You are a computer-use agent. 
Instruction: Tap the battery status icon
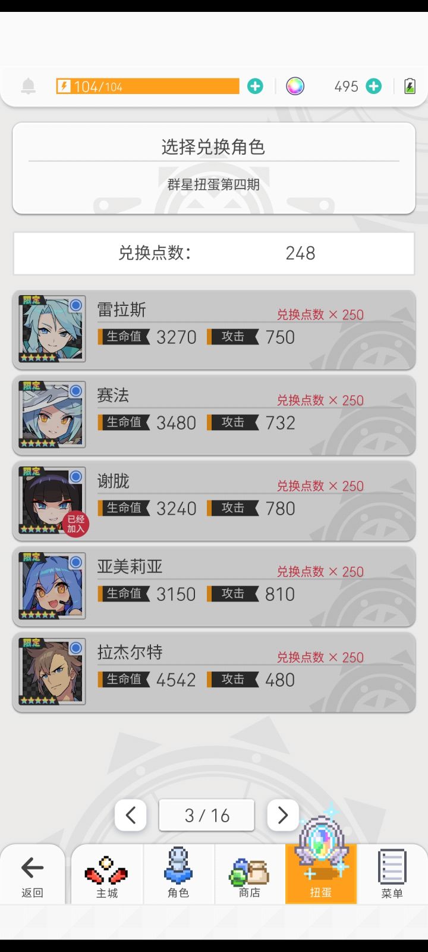click(x=410, y=86)
